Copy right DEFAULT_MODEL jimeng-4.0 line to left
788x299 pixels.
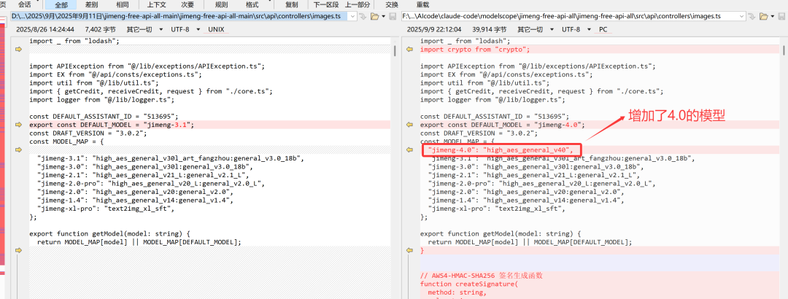click(409, 125)
